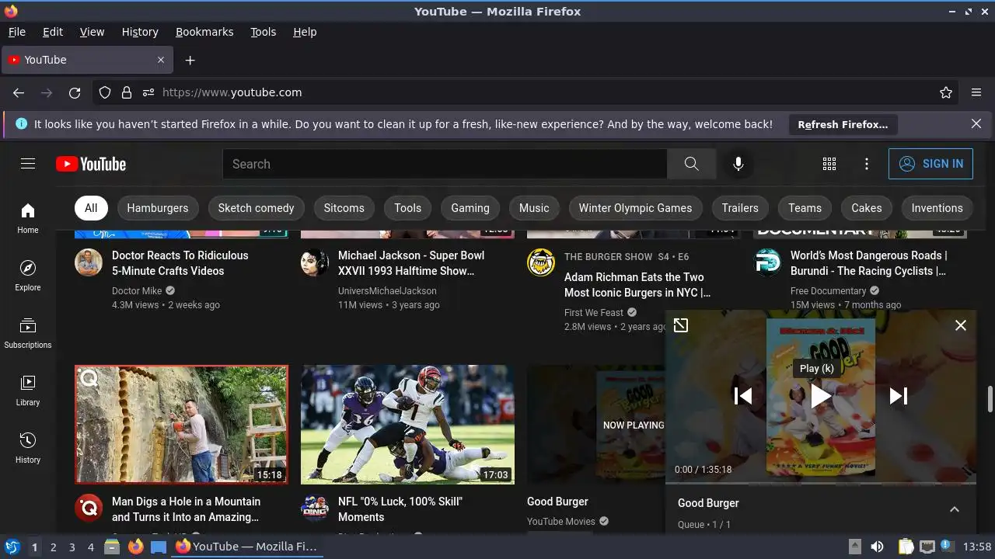Open the Help menu
The image size is (995, 559).
(x=305, y=32)
